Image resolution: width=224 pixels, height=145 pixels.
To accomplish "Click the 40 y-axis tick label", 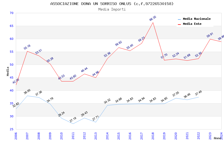I will [x=12, y=91].
